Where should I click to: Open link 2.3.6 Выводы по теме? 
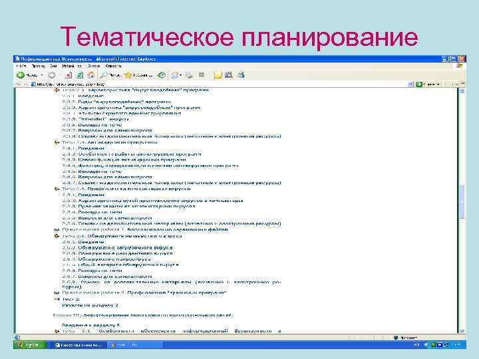coord(92,125)
